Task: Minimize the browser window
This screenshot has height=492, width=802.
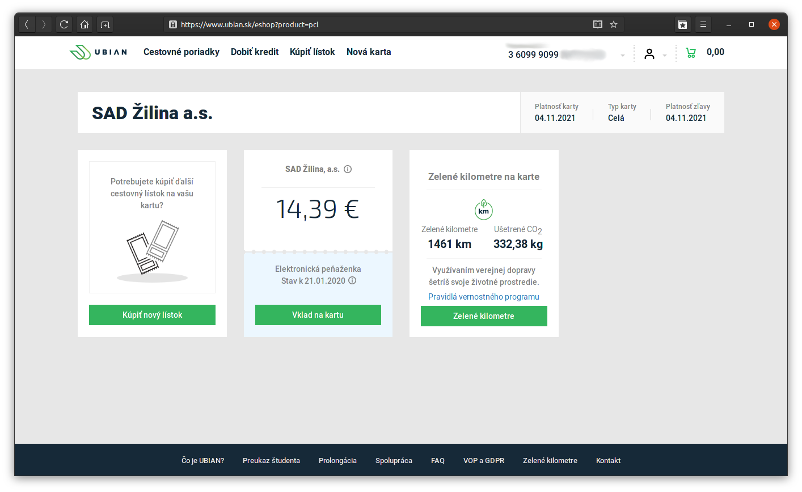Action: tap(729, 24)
